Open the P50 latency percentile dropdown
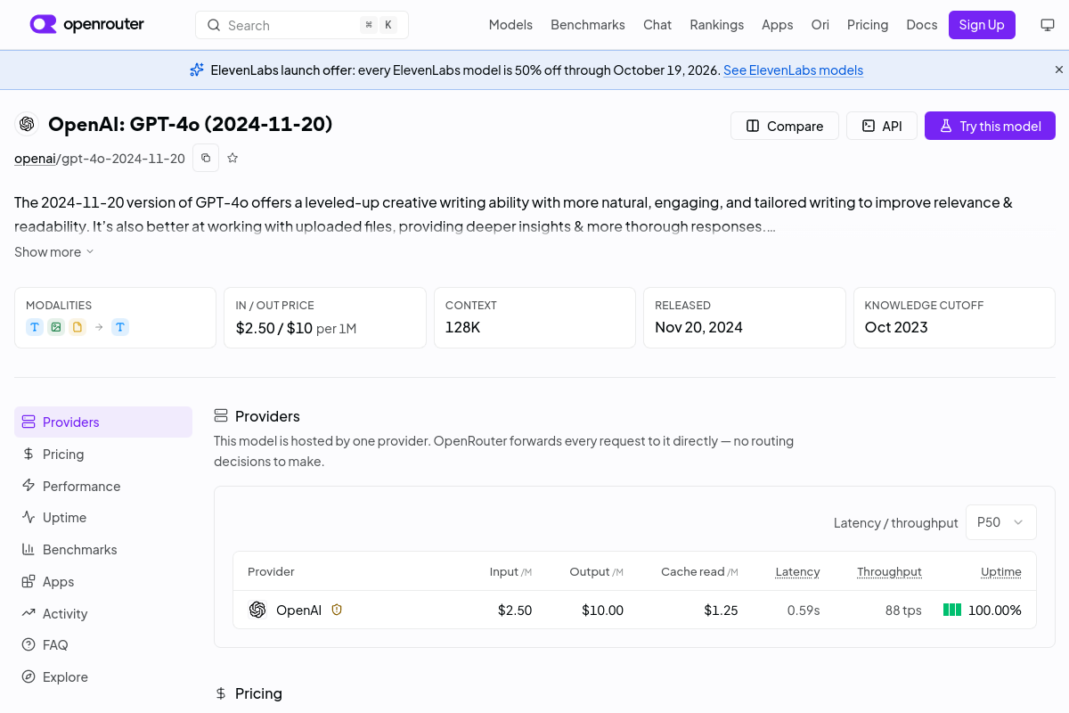This screenshot has height=713, width=1069. point(1001,522)
